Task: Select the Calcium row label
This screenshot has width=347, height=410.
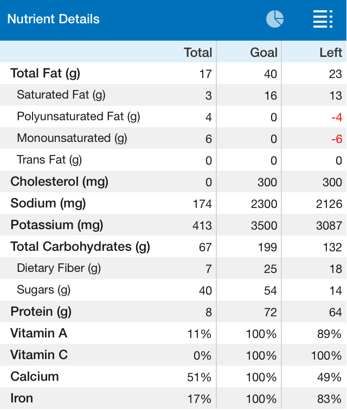Action: click(35, 376)
